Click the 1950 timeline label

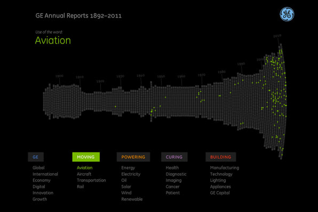point(161,77)
